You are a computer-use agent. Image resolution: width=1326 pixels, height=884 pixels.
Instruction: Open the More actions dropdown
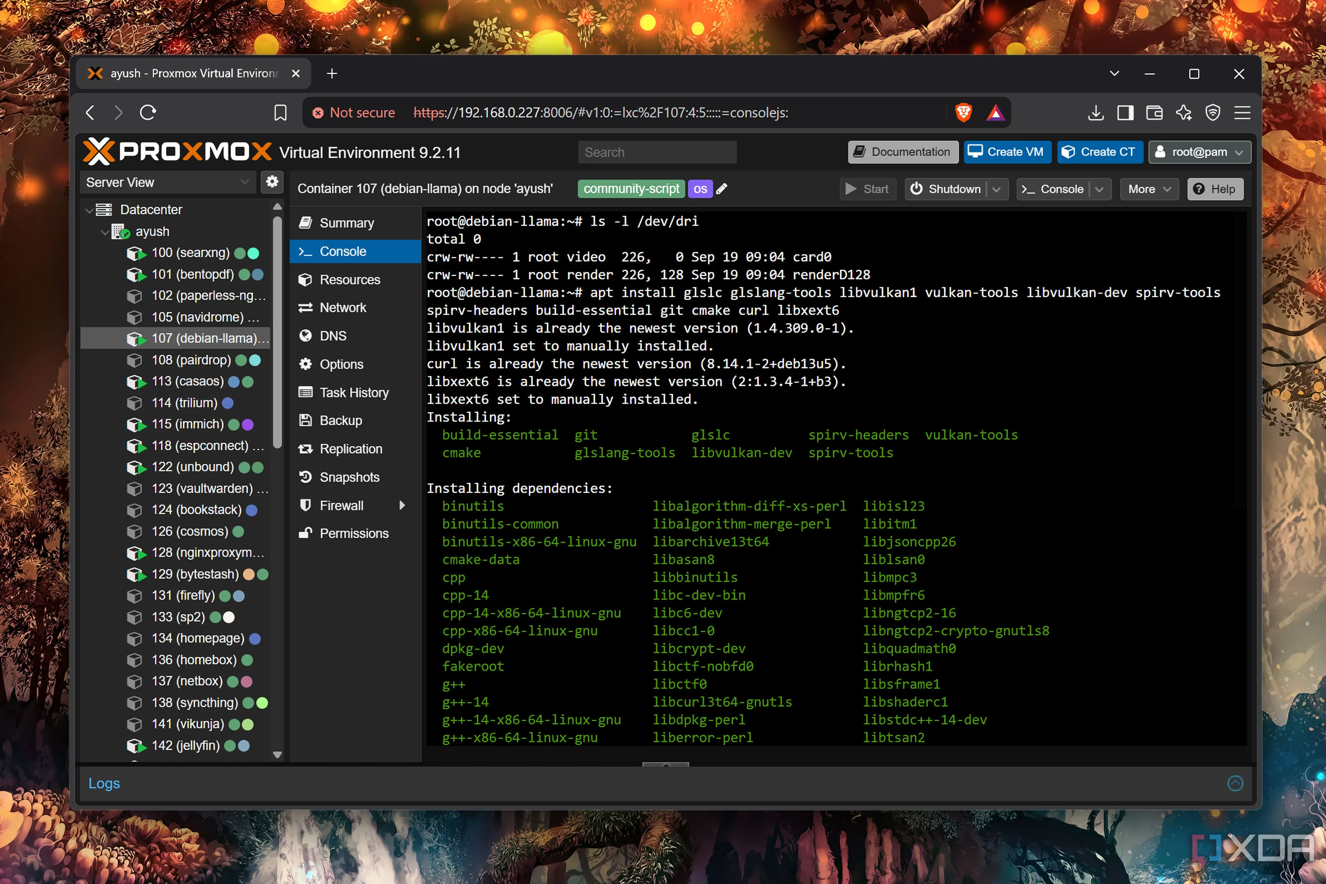click(x=1150, y=189)
